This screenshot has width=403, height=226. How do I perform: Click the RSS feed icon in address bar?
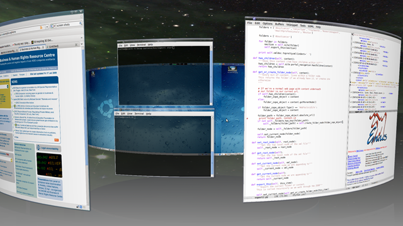[x=41, y=28]
